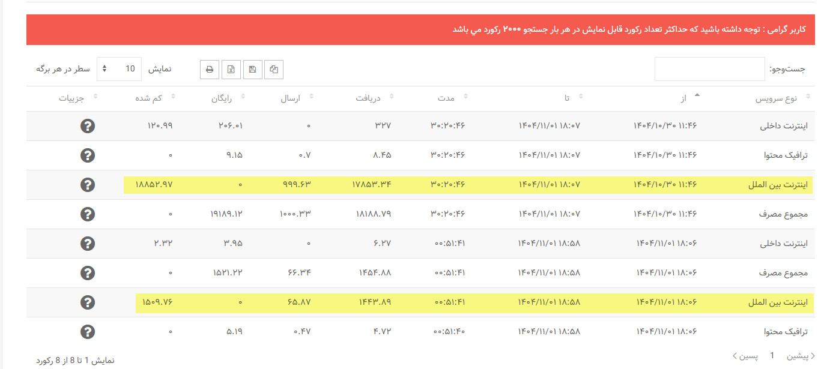Click details icon in the last table row
The height and width of the screenshot is (369, 824).
[x=88, y=332]
